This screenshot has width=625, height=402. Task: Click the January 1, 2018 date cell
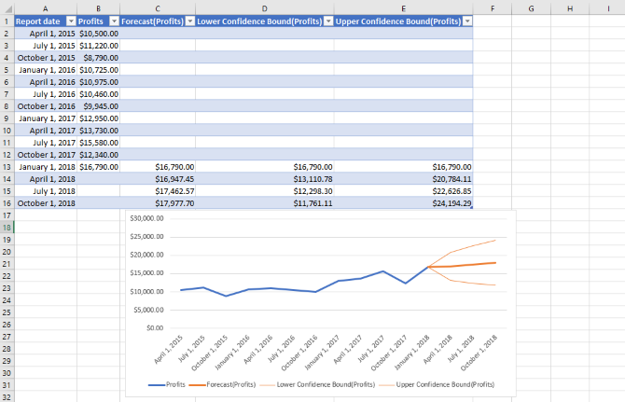coord(47,166)
